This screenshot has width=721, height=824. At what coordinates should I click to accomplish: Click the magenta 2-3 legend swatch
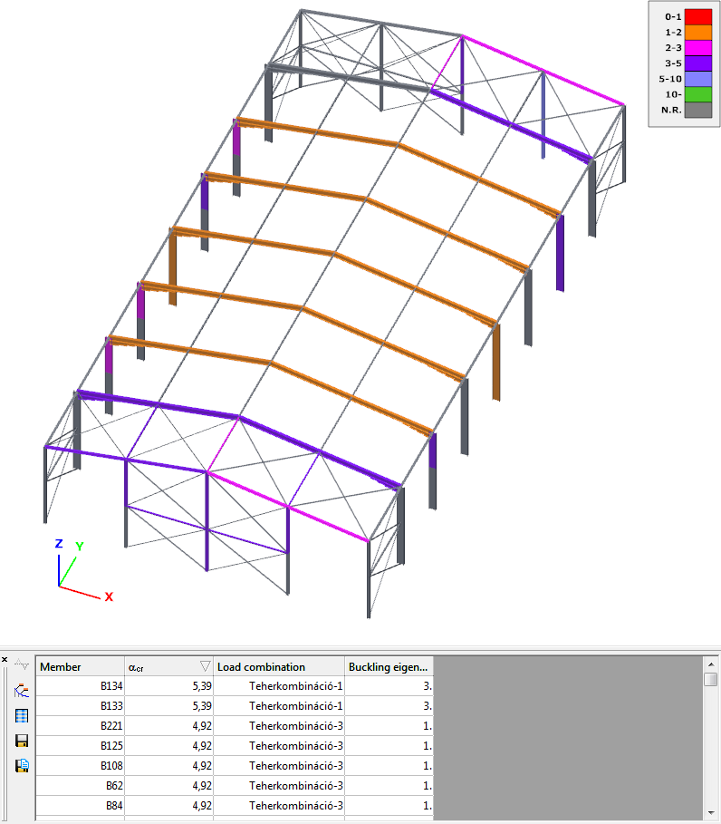click(698, 48)
